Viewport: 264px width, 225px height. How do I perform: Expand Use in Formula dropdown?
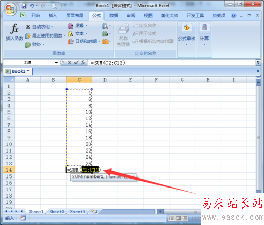pyautogui.click(x=159, y=33)
